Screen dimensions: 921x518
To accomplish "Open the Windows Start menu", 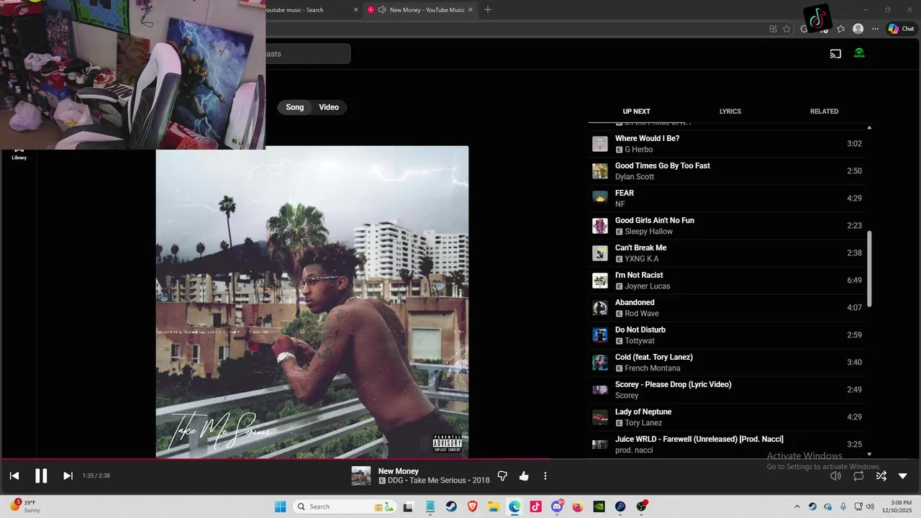I will [280, 506].
